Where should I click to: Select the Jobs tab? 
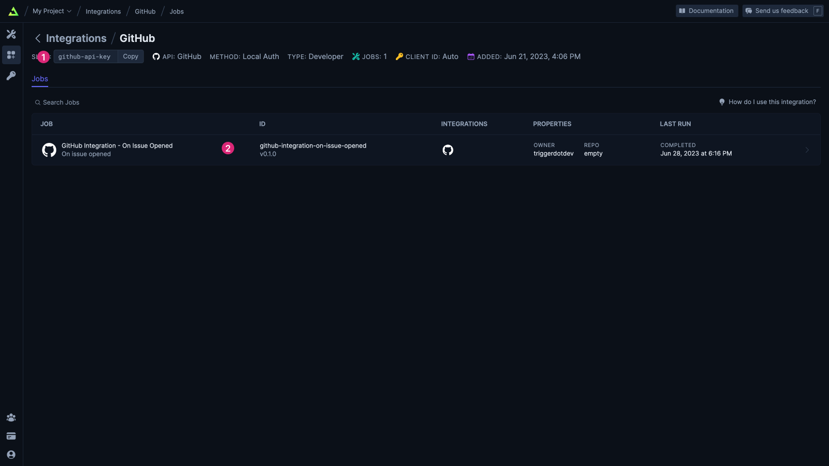pos(40,79)
